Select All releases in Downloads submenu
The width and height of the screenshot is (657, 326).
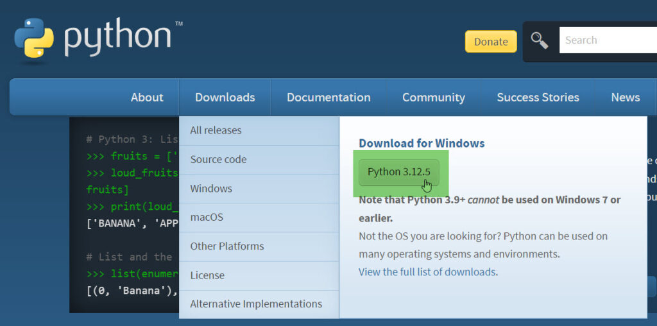click(259, 130)
